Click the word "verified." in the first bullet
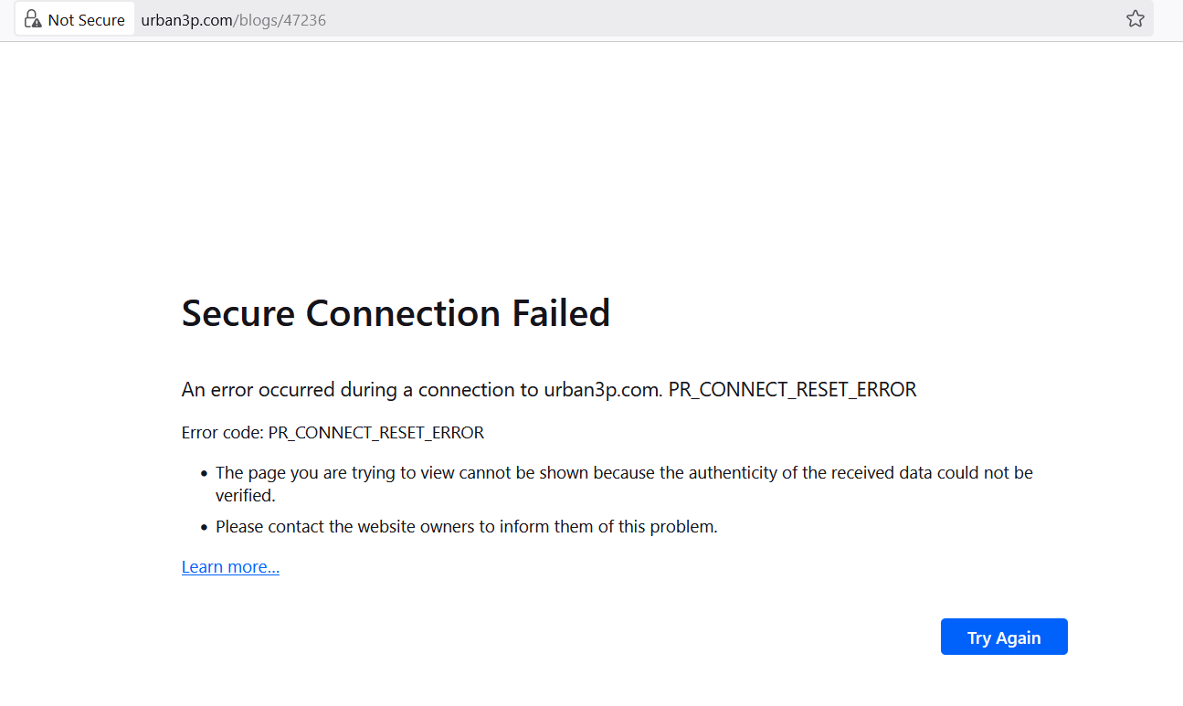 245,496
